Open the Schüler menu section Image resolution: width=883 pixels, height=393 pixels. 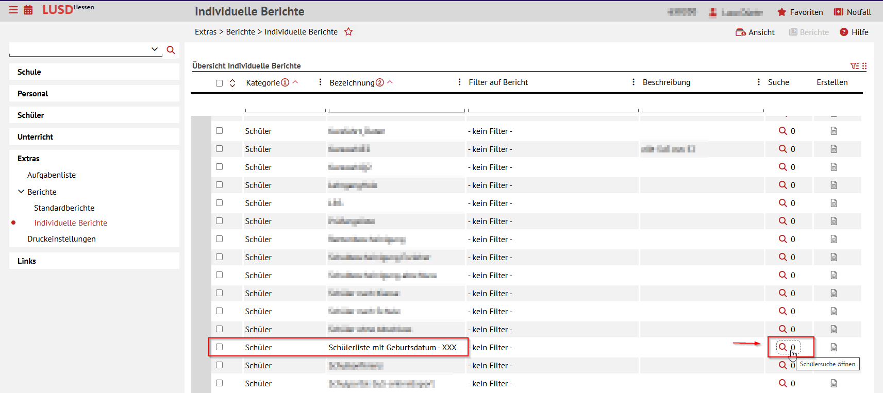(94, 115)
